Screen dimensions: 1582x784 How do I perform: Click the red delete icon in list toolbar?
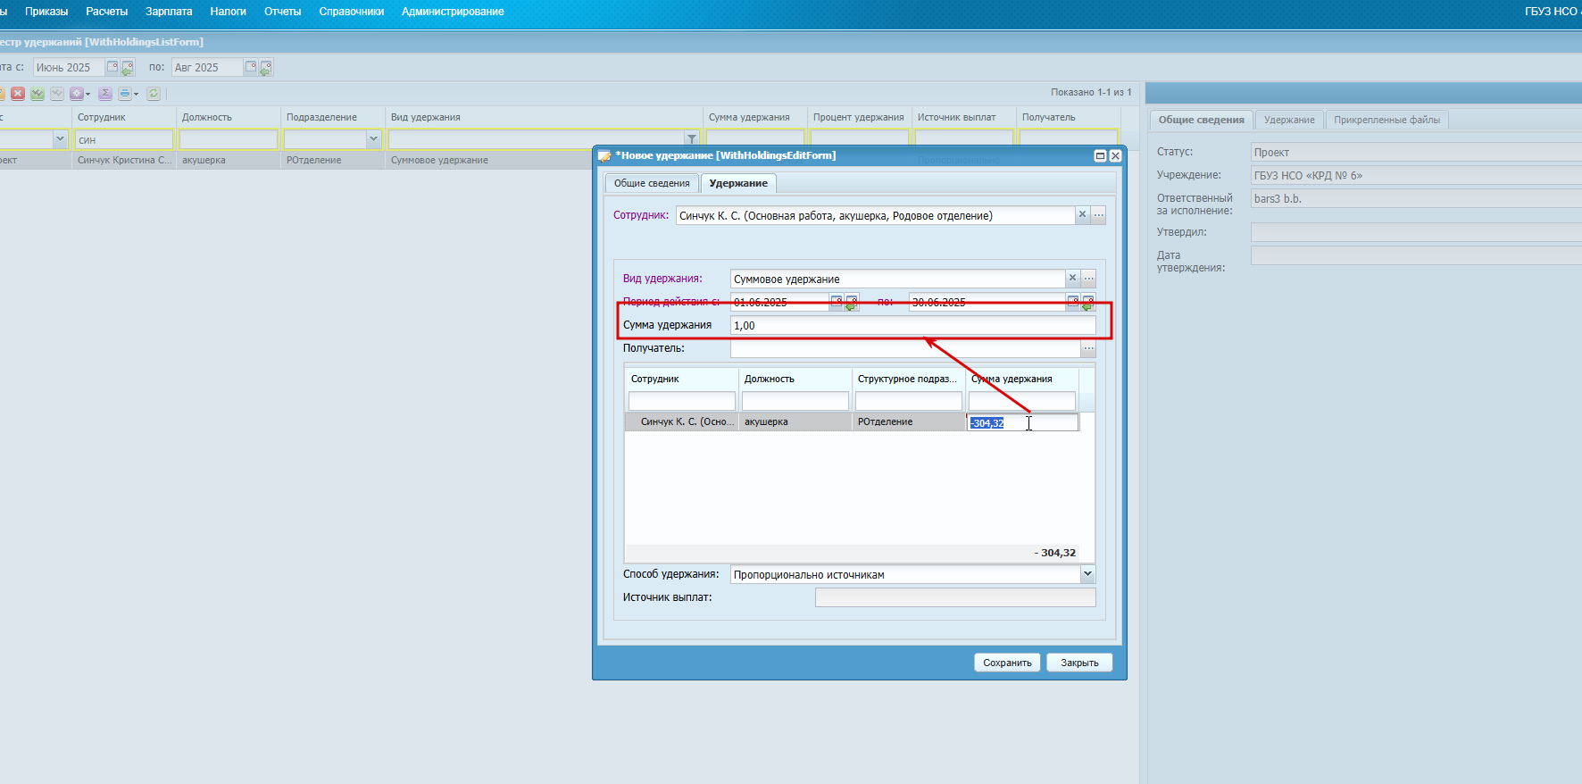(x=18, y=94)
